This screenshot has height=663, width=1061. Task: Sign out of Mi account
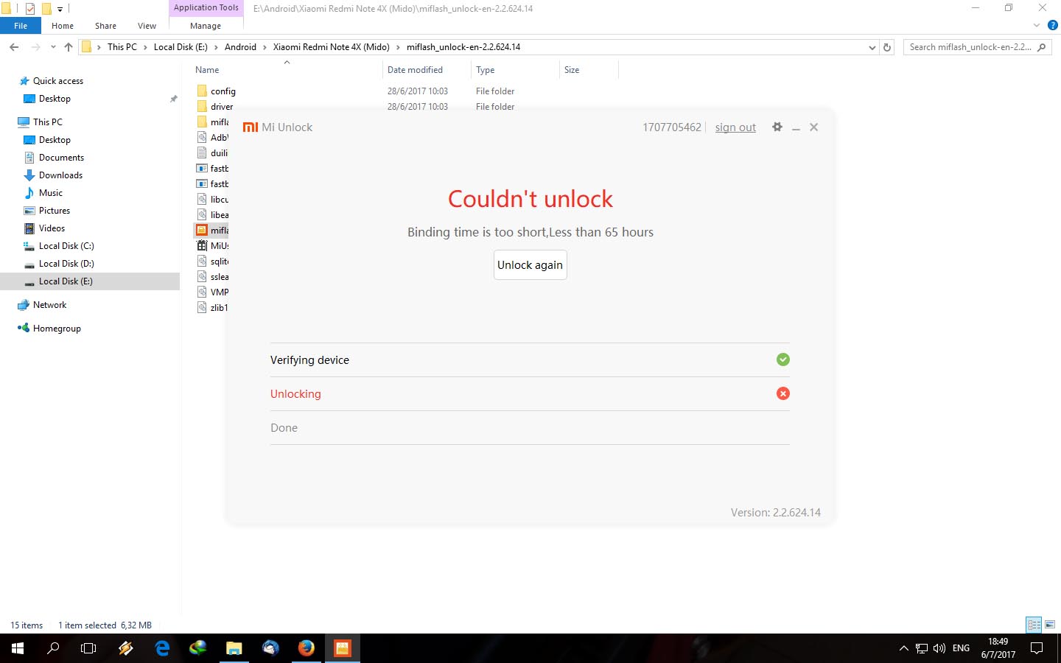click(735, 127)
